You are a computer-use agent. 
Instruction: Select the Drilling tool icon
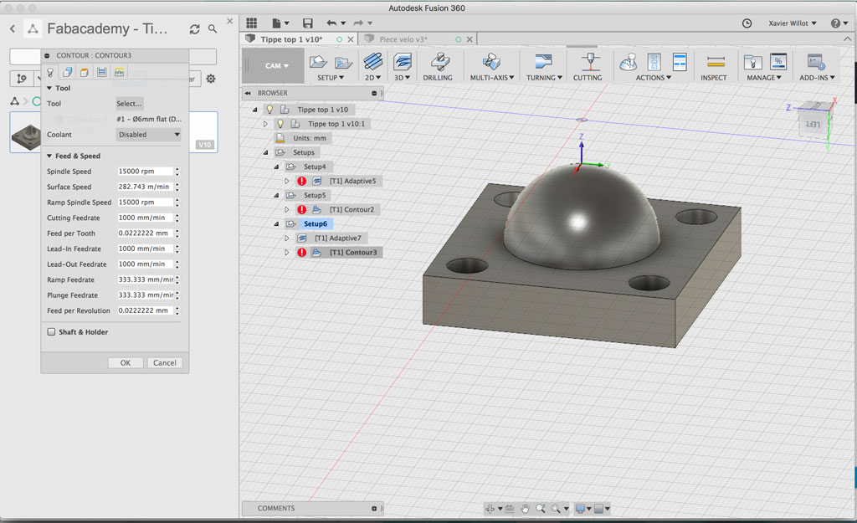tap(439, 62)
